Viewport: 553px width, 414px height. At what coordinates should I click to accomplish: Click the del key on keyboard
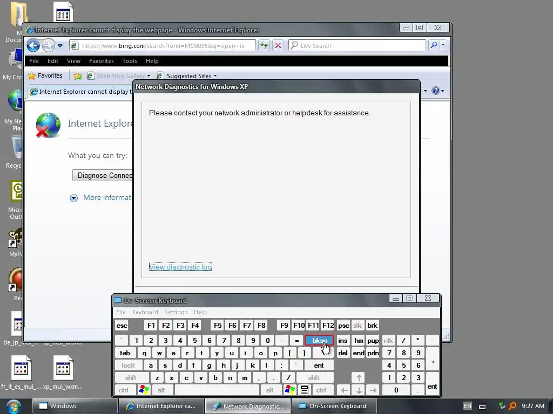tap(343, 353)
